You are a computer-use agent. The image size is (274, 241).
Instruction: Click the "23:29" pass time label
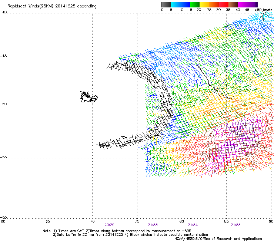click(109, 225)
